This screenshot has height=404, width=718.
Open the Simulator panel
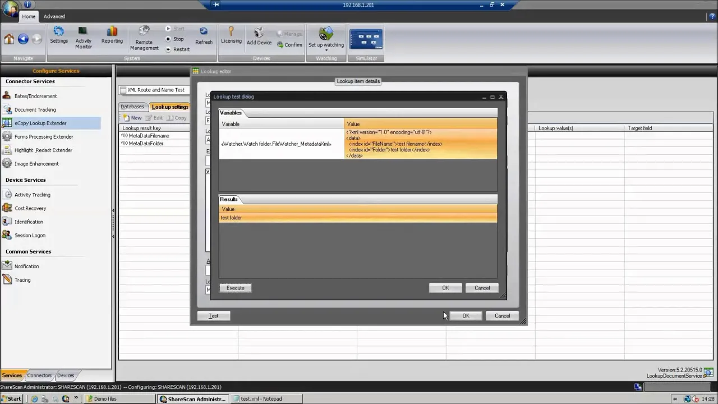point(366,40)
